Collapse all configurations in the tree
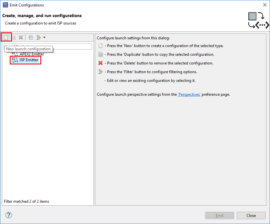Screen dimensions: 270x224 tap(31, 37)
